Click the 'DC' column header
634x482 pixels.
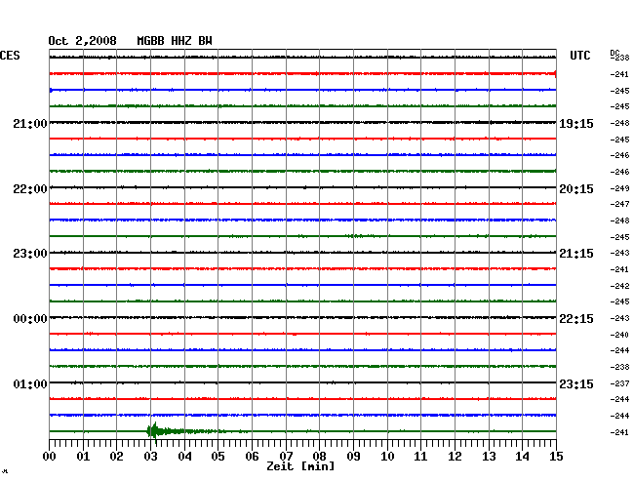614,53
